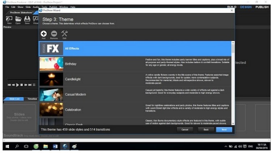The image size is (273, 153).
Task: Play the slideshow preview
Action: 17,85
